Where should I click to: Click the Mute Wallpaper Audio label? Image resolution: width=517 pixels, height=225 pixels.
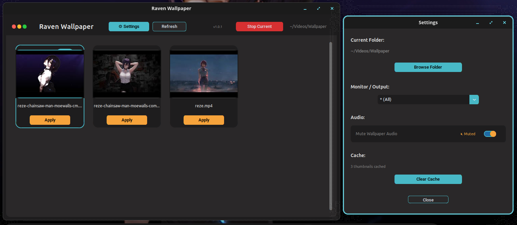[x=376, y=134]
